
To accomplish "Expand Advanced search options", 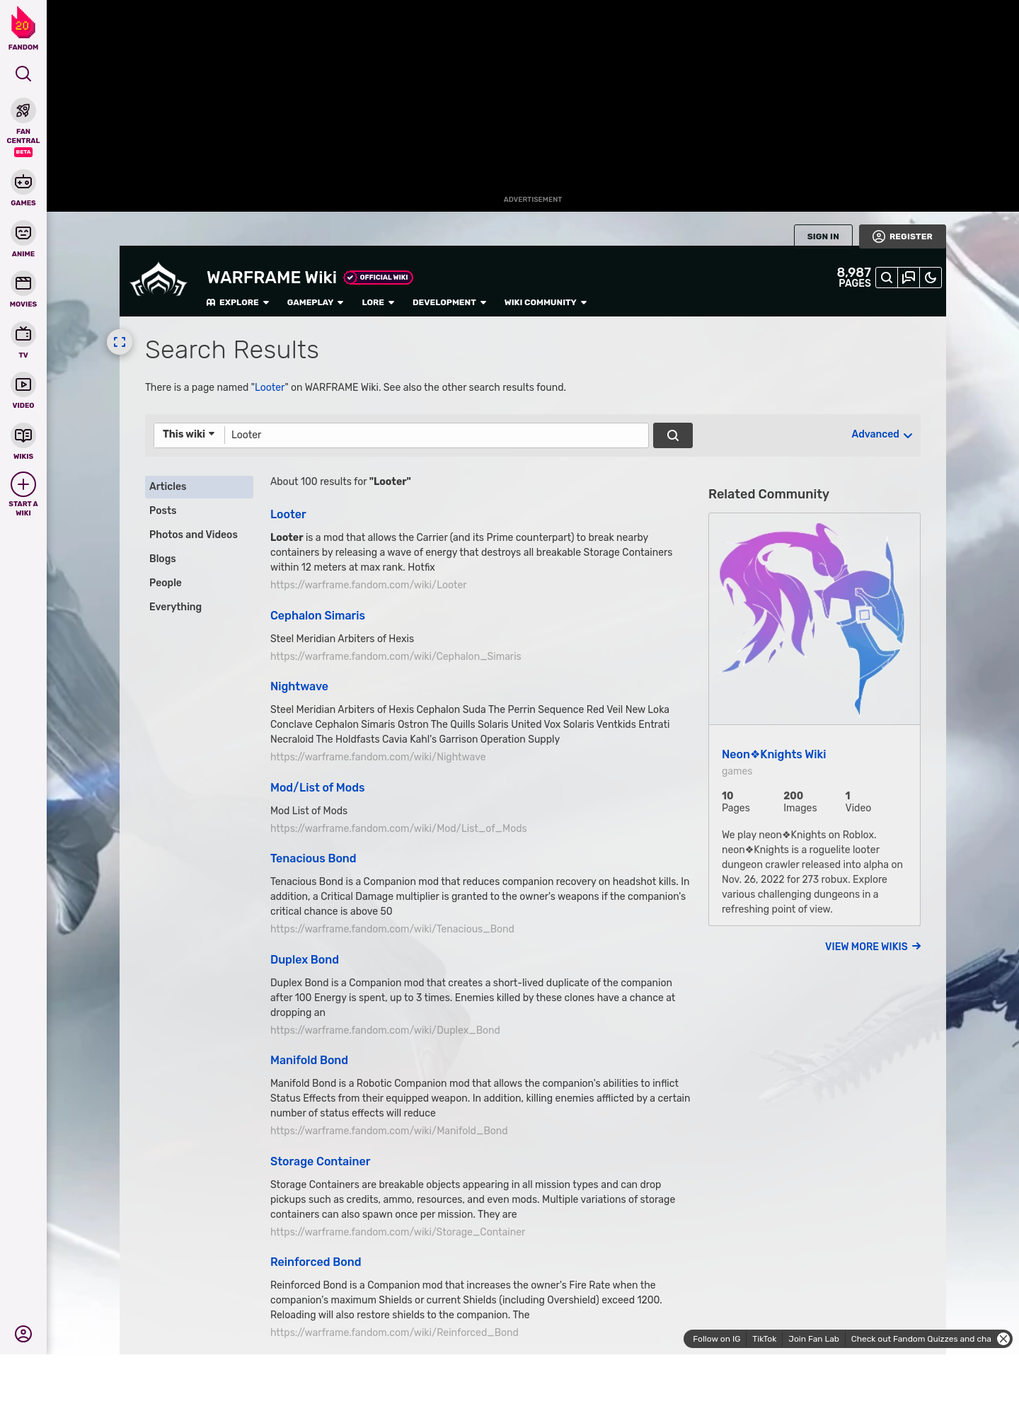I will click(882, 434).
